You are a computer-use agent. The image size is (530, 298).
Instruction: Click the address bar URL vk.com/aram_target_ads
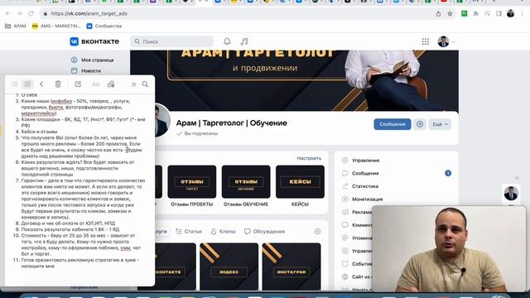click(89, 13)
